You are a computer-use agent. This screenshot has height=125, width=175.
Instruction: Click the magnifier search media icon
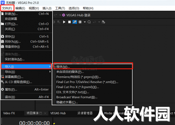coord(89,22)
